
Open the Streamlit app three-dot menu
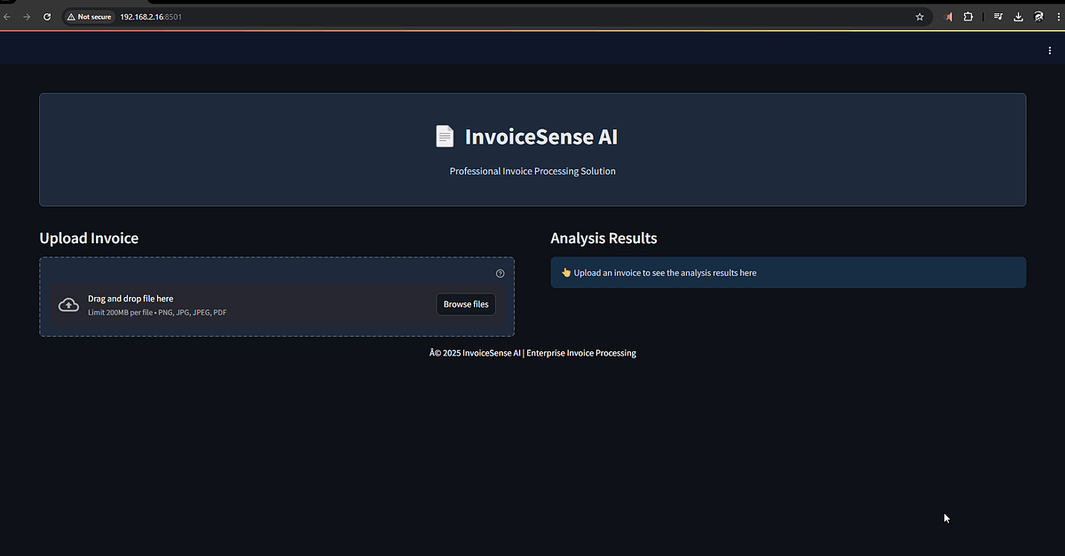(1050, 51)
